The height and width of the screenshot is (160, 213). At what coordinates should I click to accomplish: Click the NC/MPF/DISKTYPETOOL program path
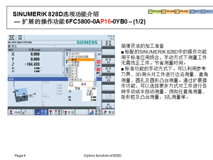[x=20, y=42]
